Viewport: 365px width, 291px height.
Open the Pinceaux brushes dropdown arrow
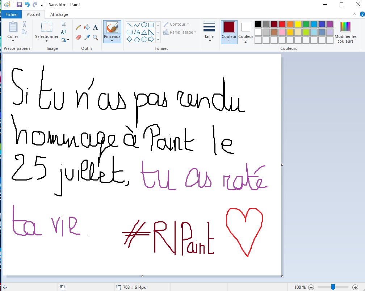[112, 41]
